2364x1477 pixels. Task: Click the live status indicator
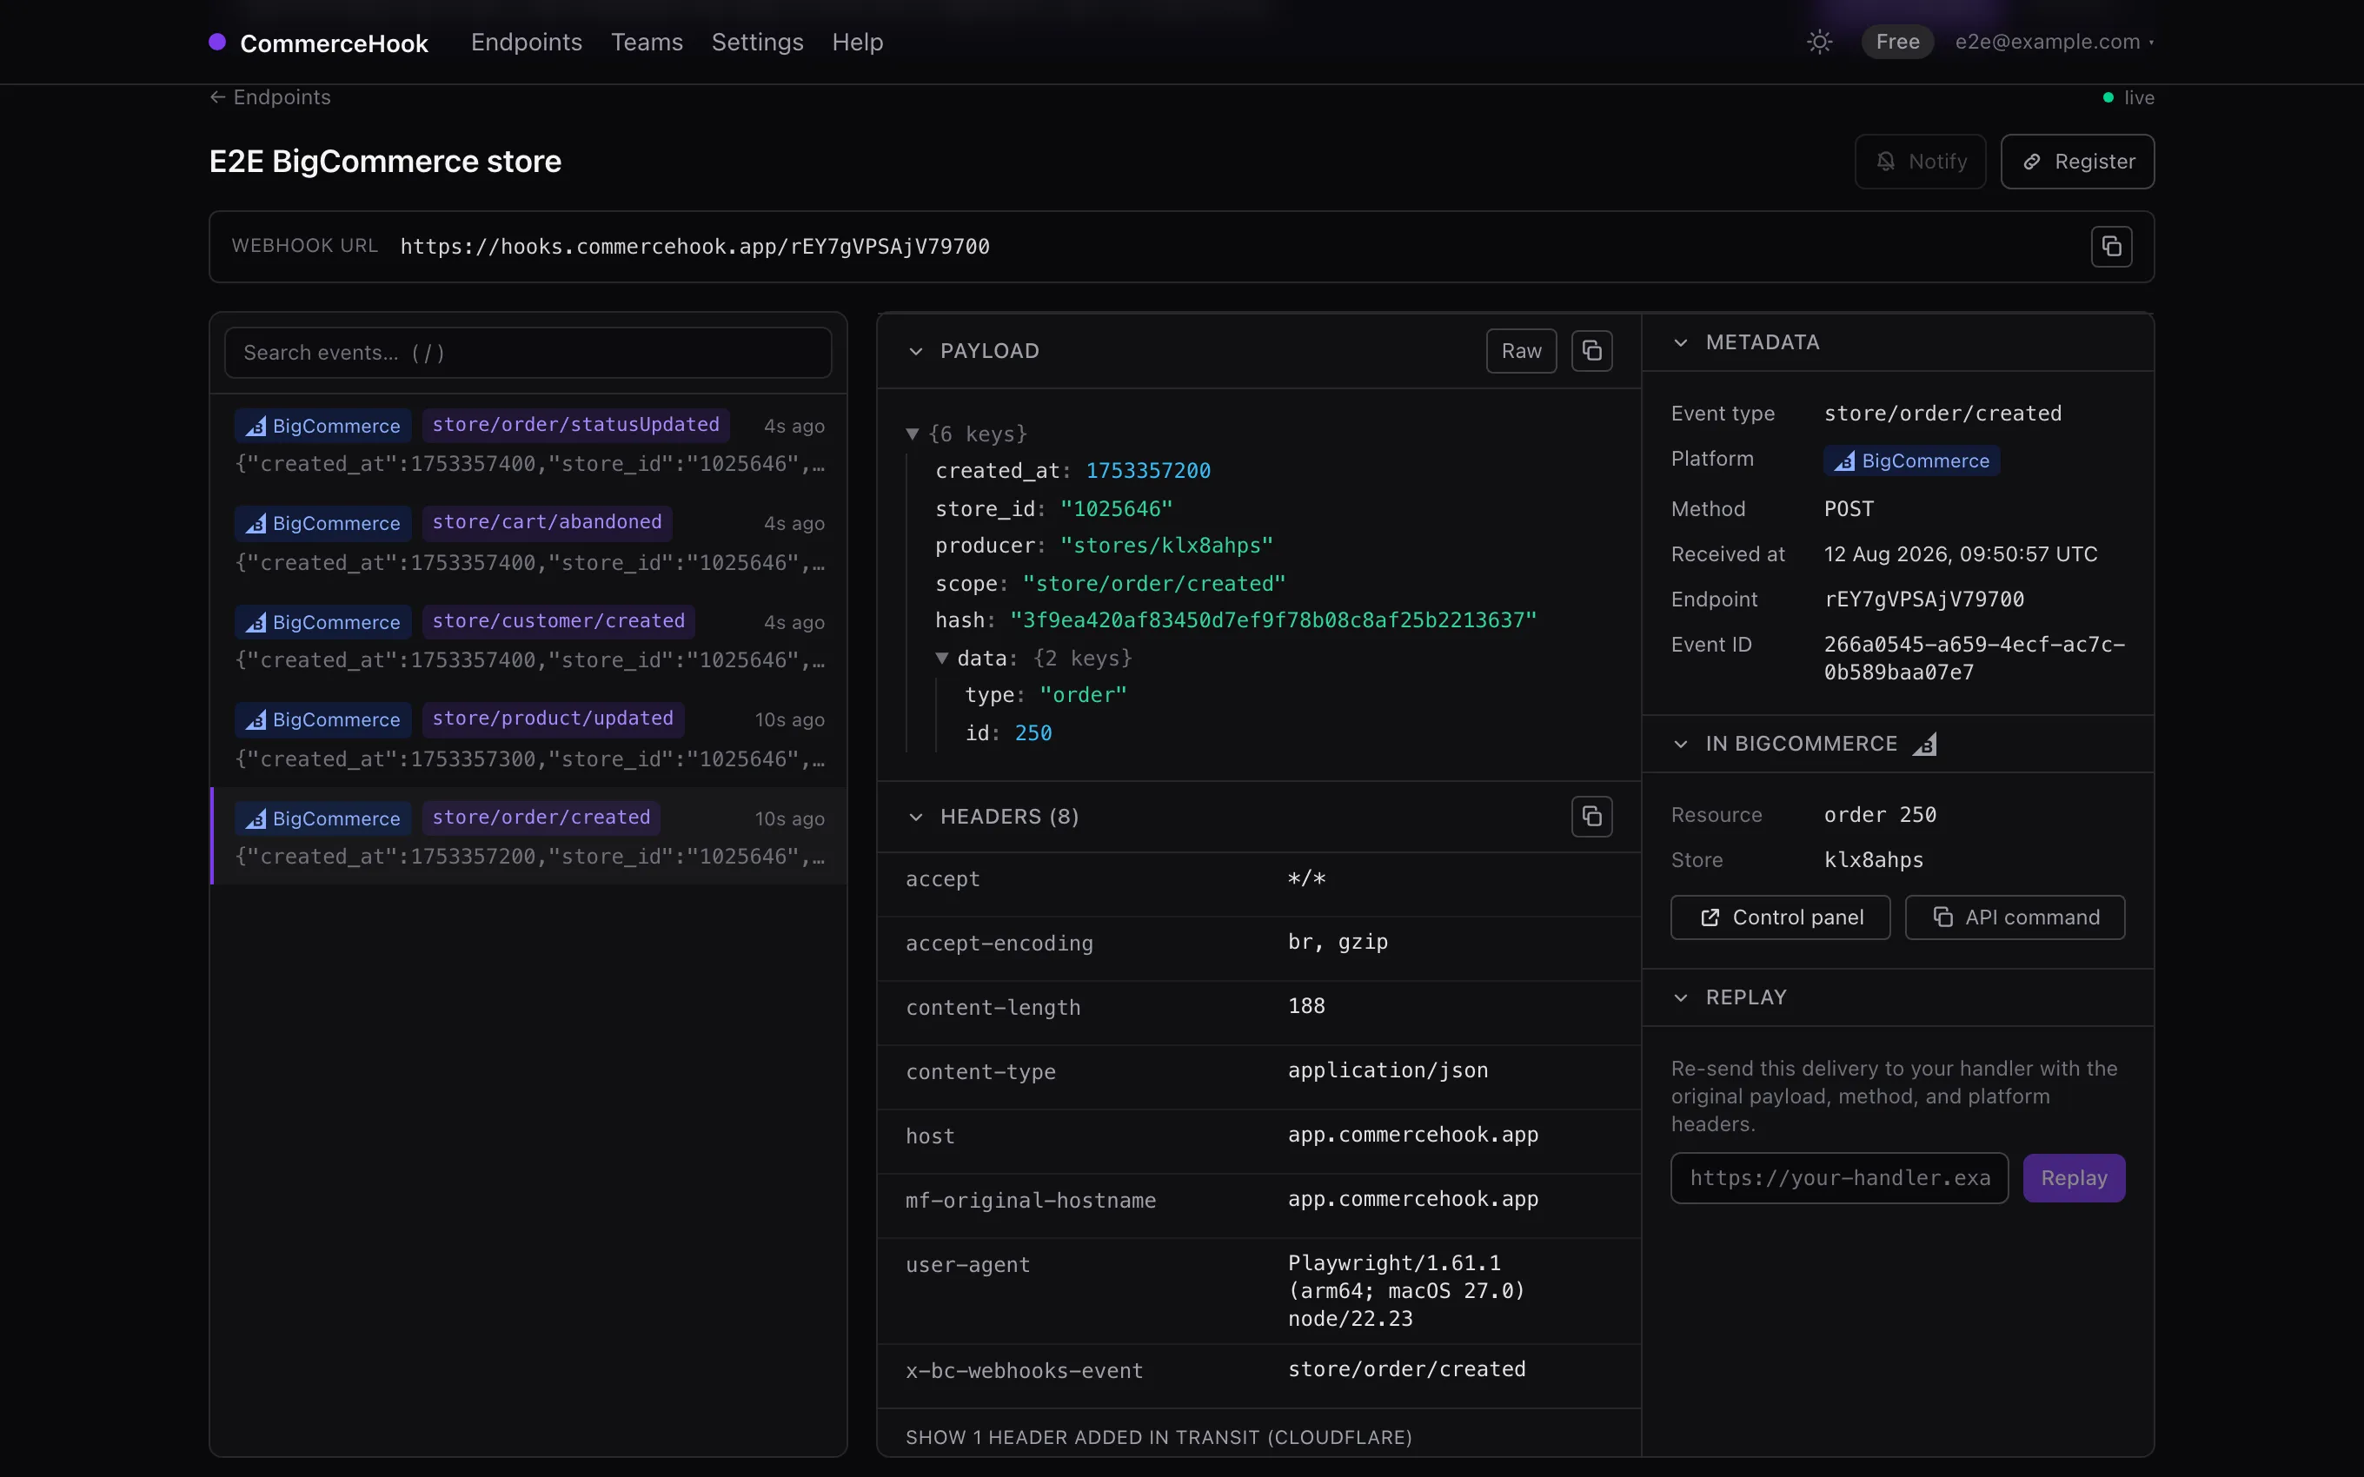[x=2128, y=97]
